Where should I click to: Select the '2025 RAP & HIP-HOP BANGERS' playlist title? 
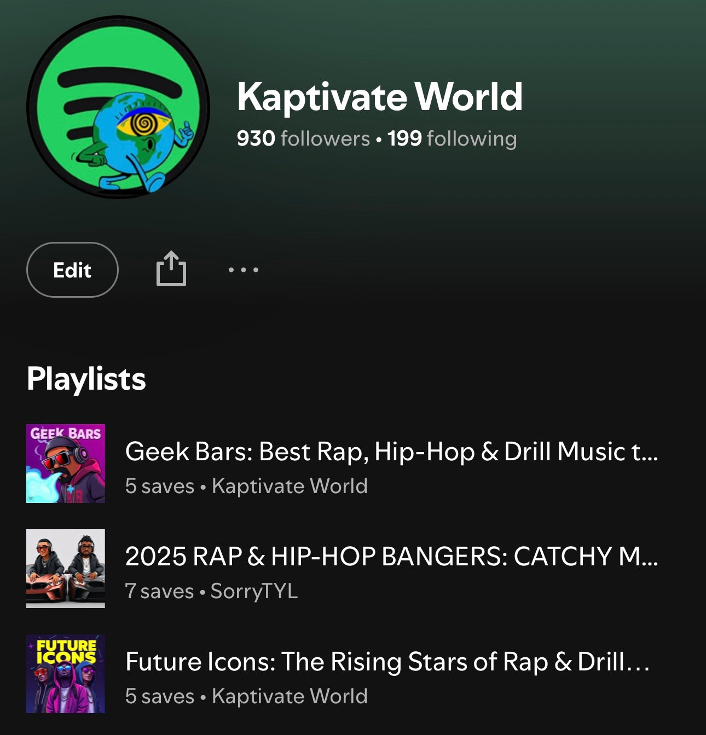tap(391, 557)
